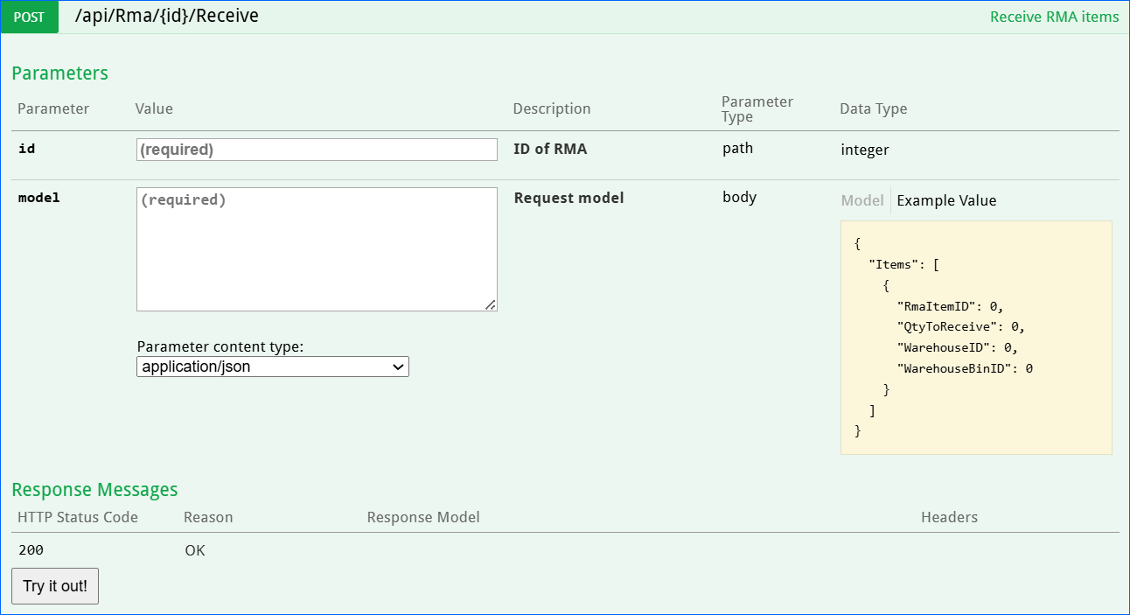
Task: Click the green POST method badge
Action: pos(30,17)
